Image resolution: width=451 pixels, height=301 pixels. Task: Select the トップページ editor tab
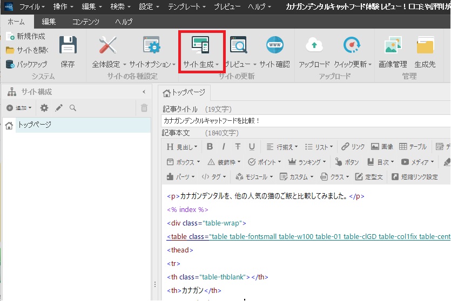click(184, 92)
